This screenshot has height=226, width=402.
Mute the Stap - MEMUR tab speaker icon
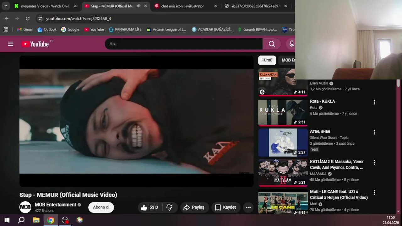[139, 6]
